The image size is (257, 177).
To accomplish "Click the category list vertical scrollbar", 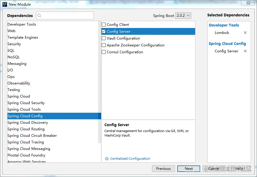I will coord(100,82).
